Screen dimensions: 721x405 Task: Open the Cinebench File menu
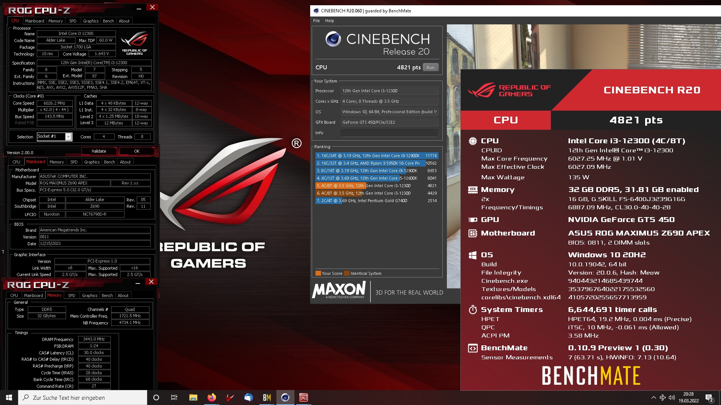[317, 21]
